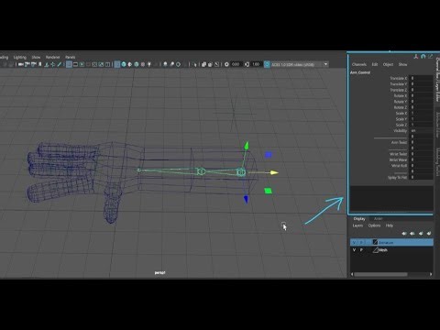Image resolution: width=440 pixels, height=330 pixels.
Task: Select the Arm Twist channel label
Action: (399, 142)
